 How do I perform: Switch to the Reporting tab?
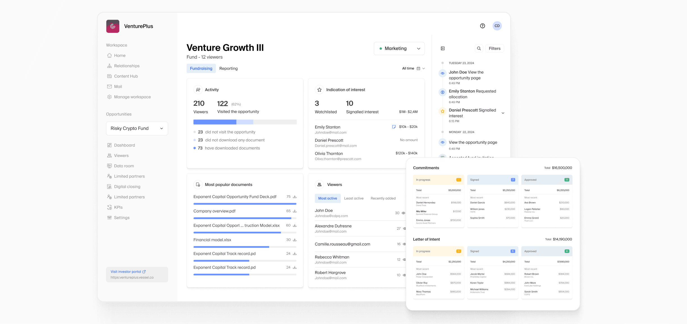click(x=228, y=68)
